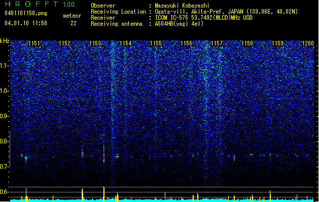Select the file name 0401101150.png

pyautogui.click(x=26, y=14)
